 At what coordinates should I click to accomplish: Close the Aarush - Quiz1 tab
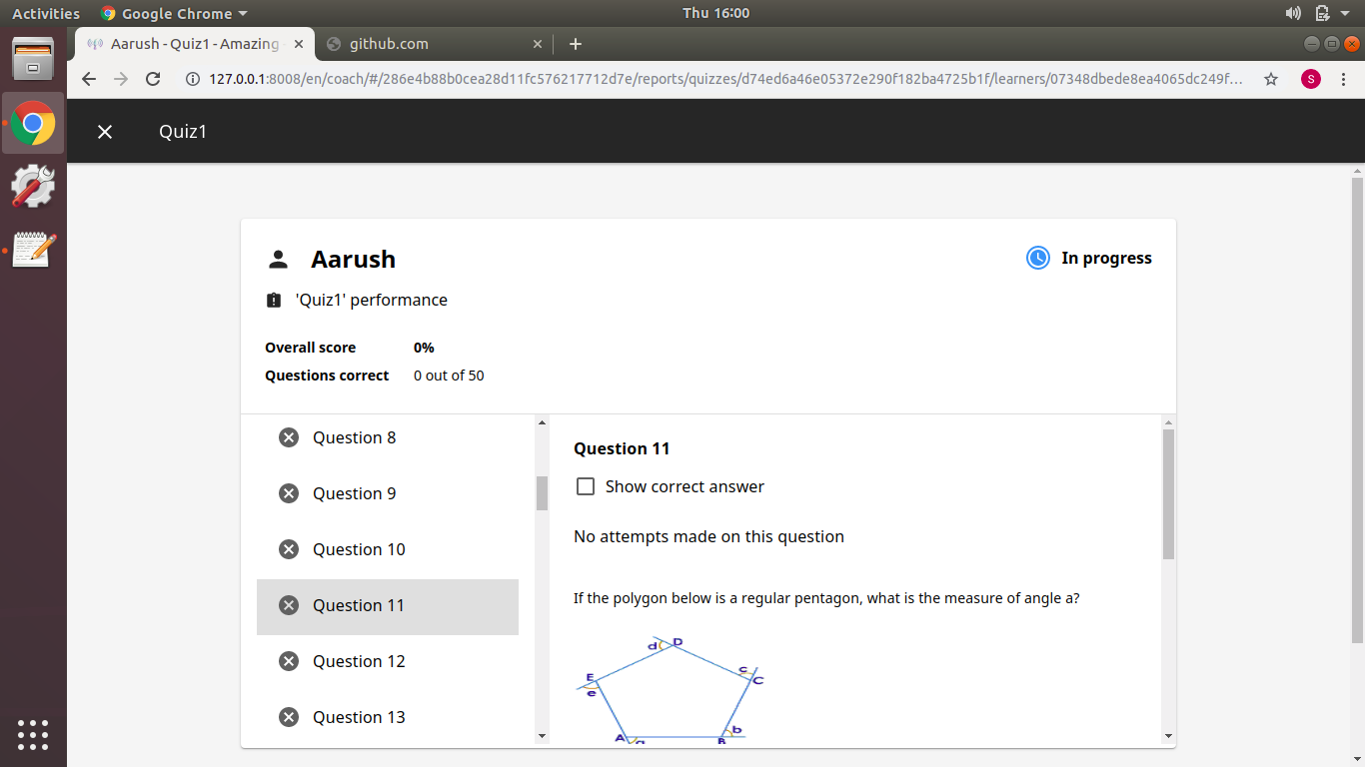click(x=299, y=44)
